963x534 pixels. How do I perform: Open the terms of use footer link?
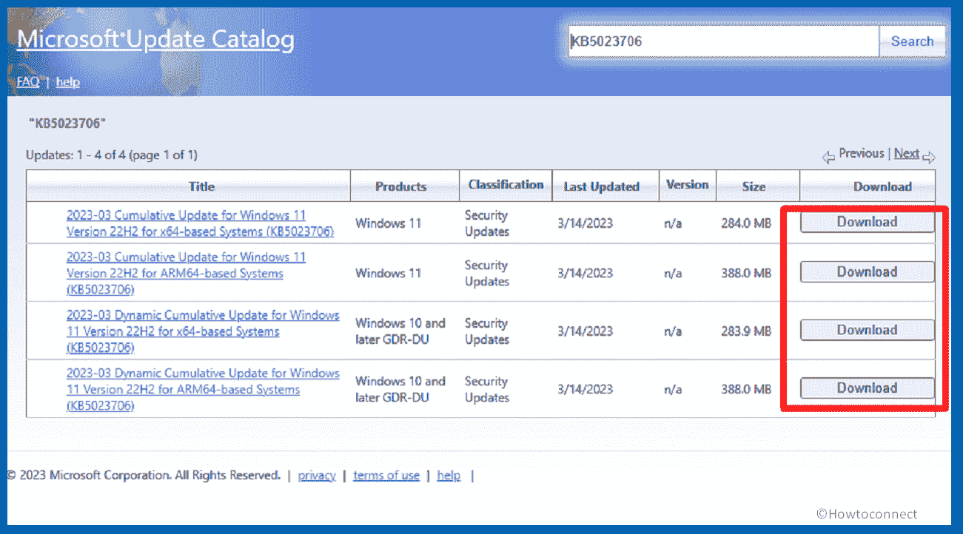(x=386, y=476)
